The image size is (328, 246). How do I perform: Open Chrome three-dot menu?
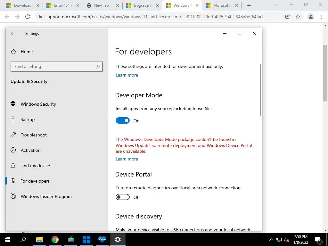pos(321,17)
